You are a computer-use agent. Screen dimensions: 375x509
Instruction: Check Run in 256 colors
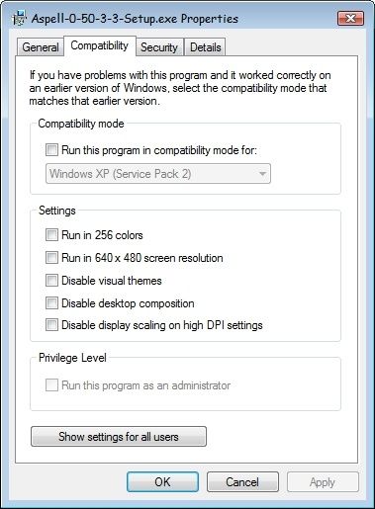51,235
